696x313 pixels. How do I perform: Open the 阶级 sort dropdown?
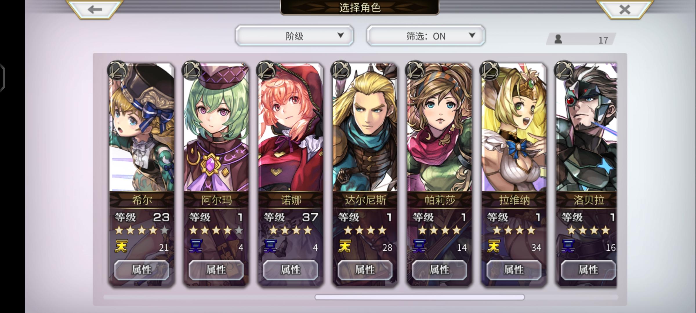pyautogui.click(x=294, y=36)
